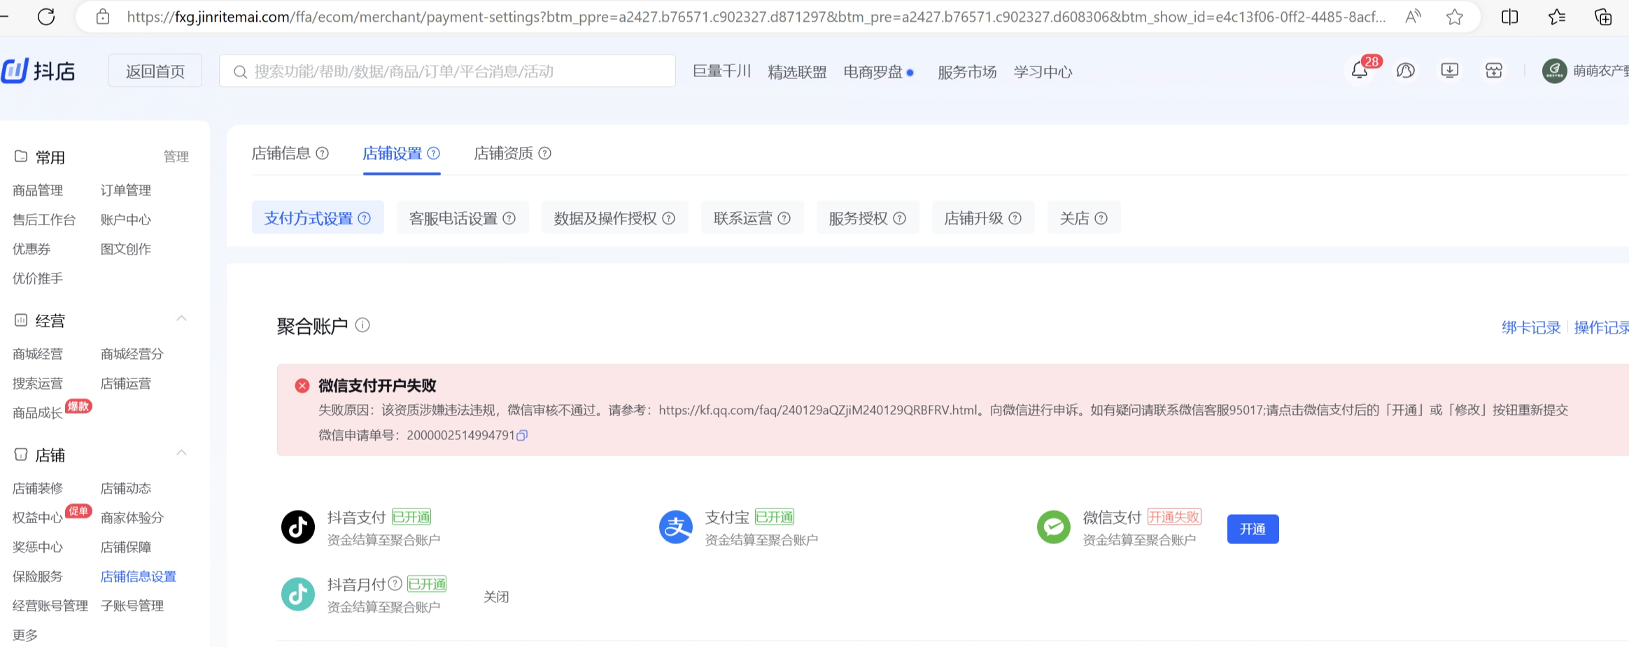Go to 权益中心 in sidebar
Image resolution: width=1629 pixels, height=647 pixels.
point(38,518)
